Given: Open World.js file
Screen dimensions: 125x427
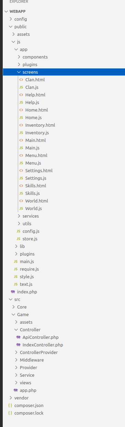Looking at the screenshot, I should 34,208.
